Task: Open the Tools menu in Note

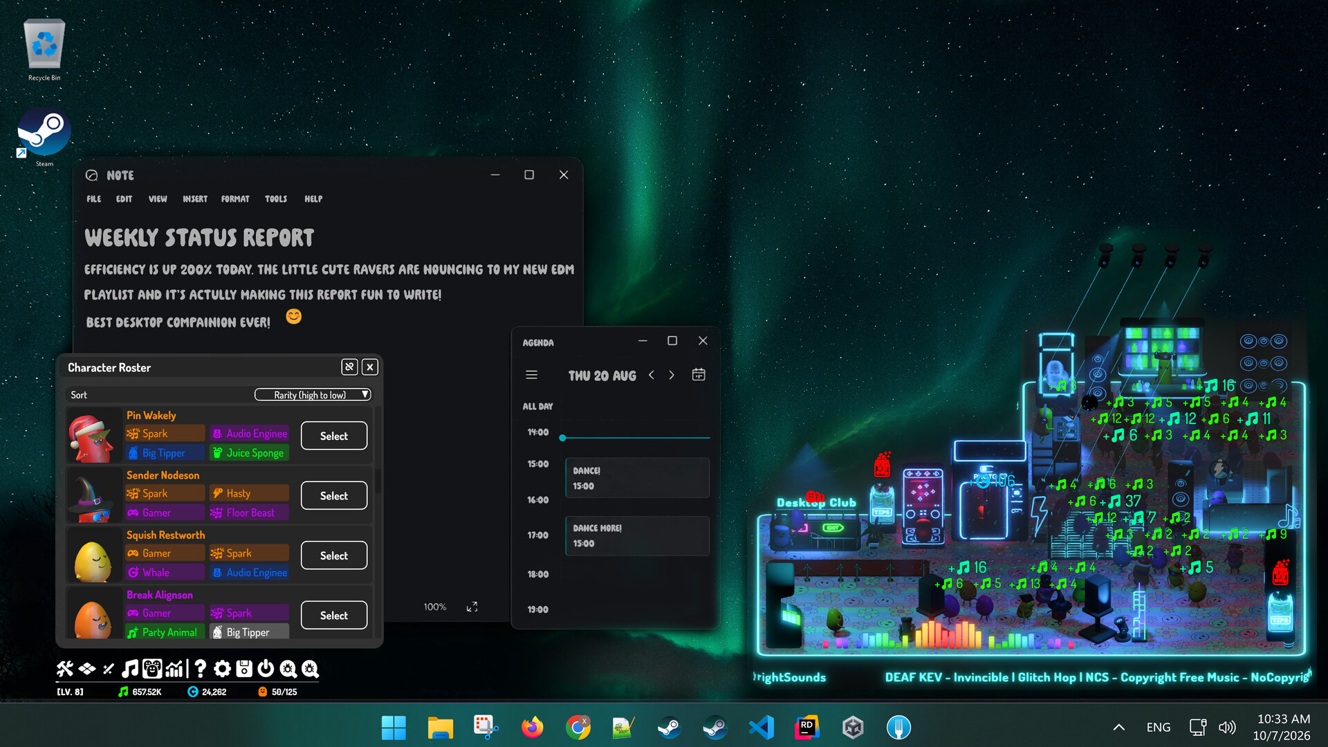Action: [276, 199]
